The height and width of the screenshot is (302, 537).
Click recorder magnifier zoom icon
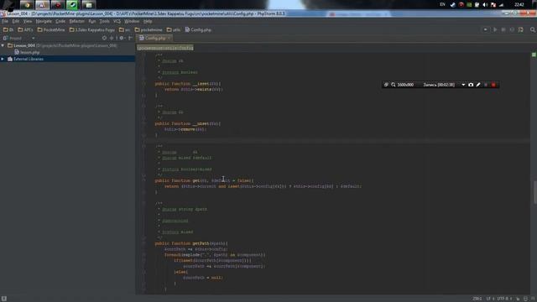(x=394, y=85)
